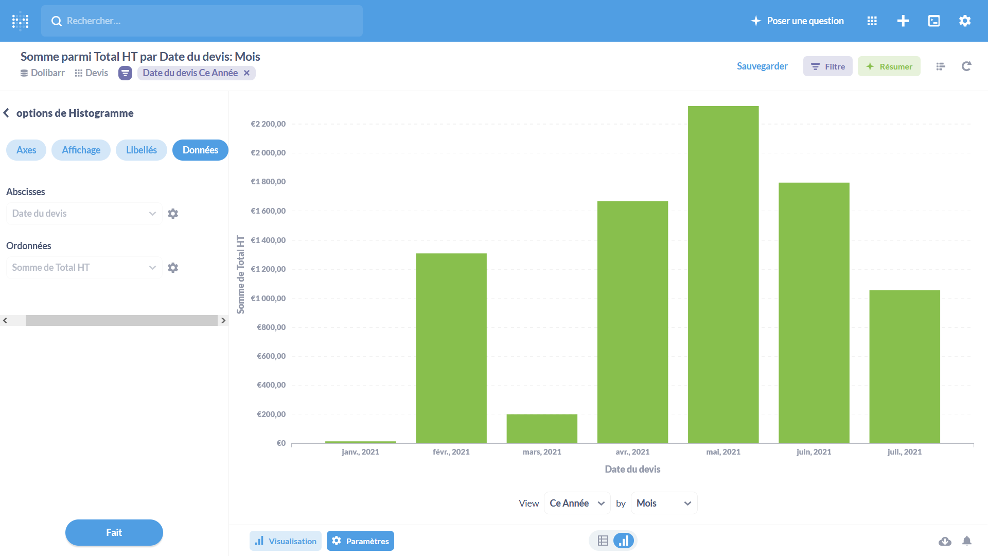Screen dimensions: 988x556
Task: Switch to chart view toggle
Action: [623, 541]
